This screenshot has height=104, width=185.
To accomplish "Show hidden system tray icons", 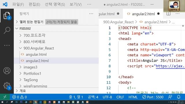I will (x=169, y=102).
